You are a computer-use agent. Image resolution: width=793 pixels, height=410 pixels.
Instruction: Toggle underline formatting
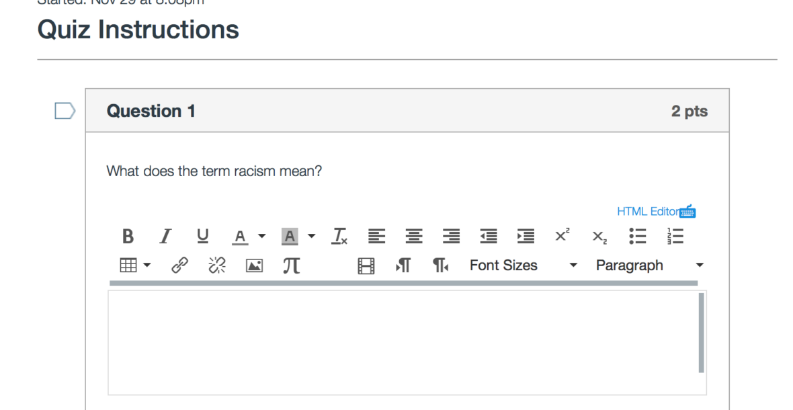pos(202,237)
